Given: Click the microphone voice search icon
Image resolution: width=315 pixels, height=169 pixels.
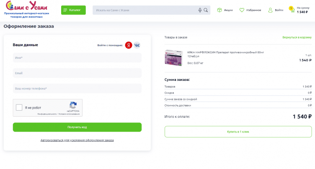Looking at the screenshot, I should coord(200,10).
